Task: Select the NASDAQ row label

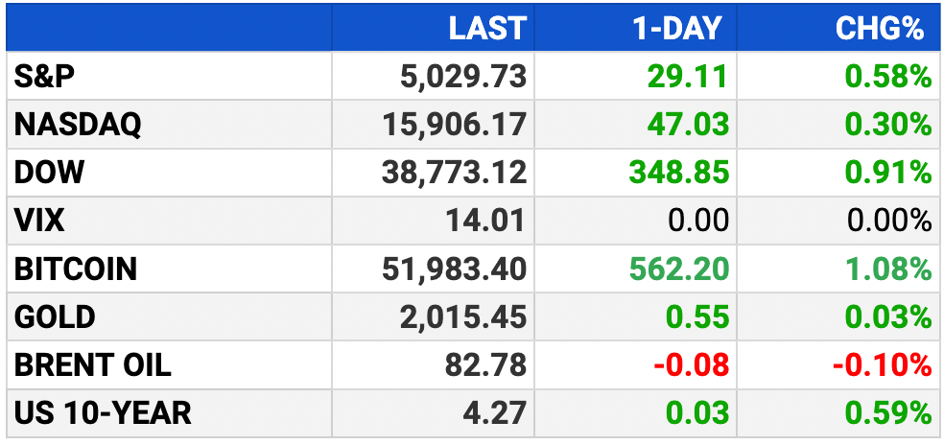Action: [78, 125]
